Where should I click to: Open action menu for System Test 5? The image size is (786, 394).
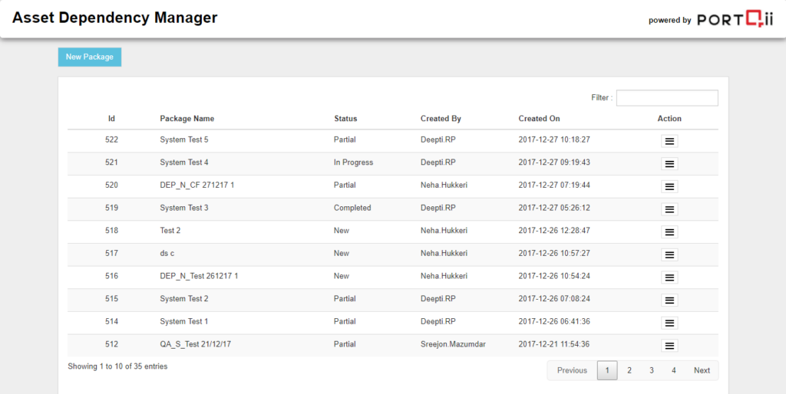click(x=669, y=141)
